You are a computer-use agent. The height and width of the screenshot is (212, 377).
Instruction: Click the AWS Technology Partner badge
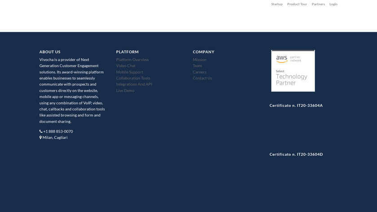(293, 71)
